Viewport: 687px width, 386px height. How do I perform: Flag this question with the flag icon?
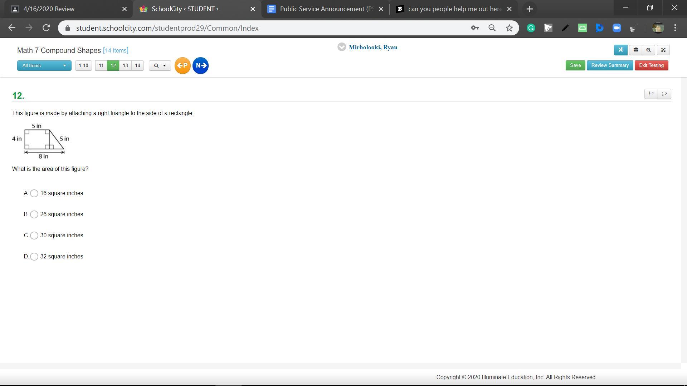tap(651, 94)
